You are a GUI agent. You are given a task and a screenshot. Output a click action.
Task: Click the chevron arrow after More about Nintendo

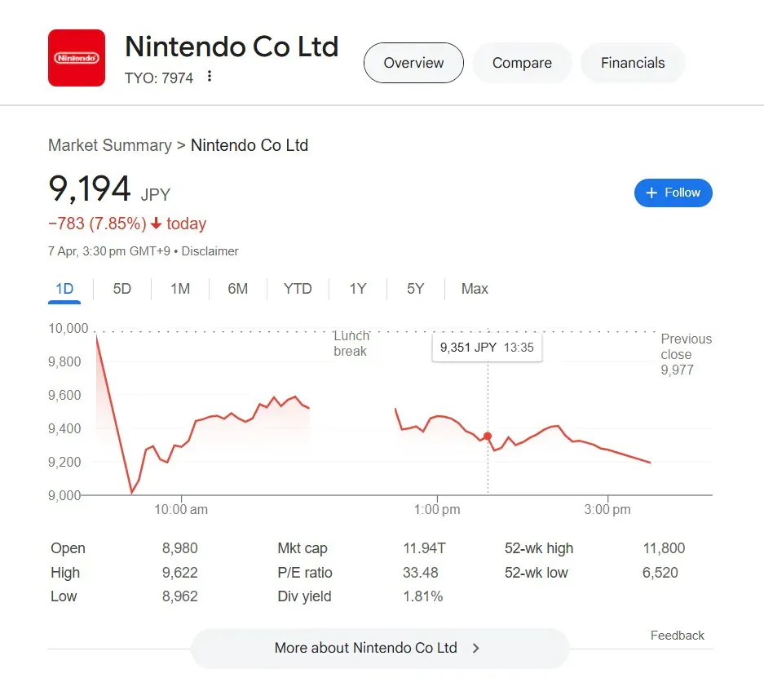coord(476,649)
